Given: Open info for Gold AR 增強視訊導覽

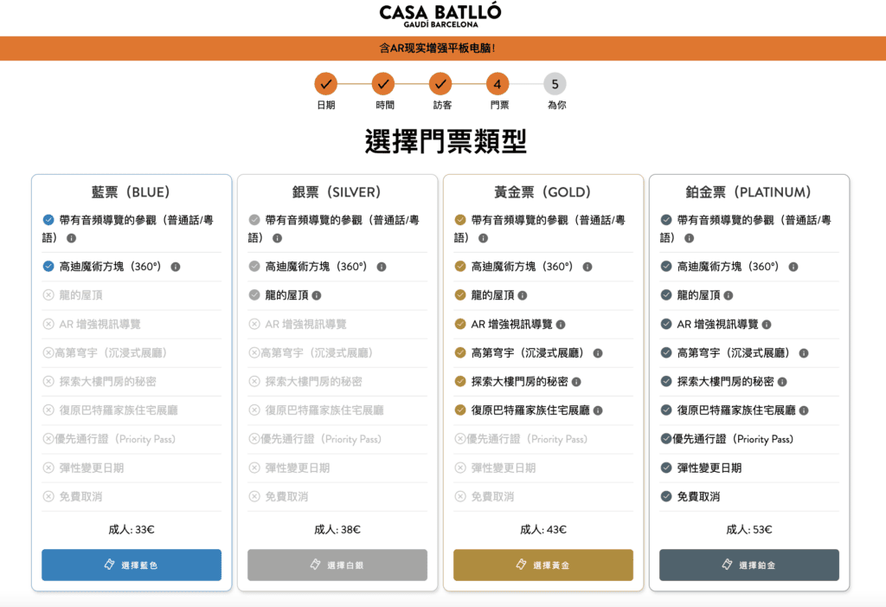Looking at the screenshot, I should [561, 325].
